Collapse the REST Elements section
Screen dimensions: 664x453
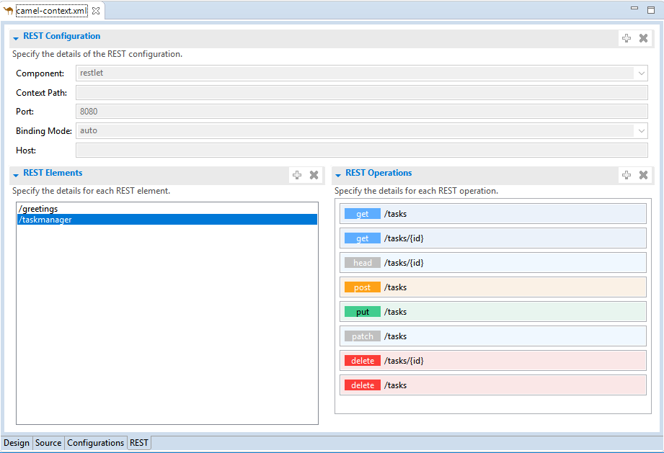pos(16,174)
